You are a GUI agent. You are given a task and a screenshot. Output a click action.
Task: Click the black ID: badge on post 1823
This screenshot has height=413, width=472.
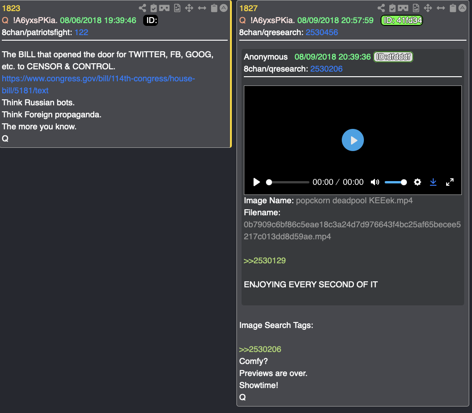click(x=151, y=20)
